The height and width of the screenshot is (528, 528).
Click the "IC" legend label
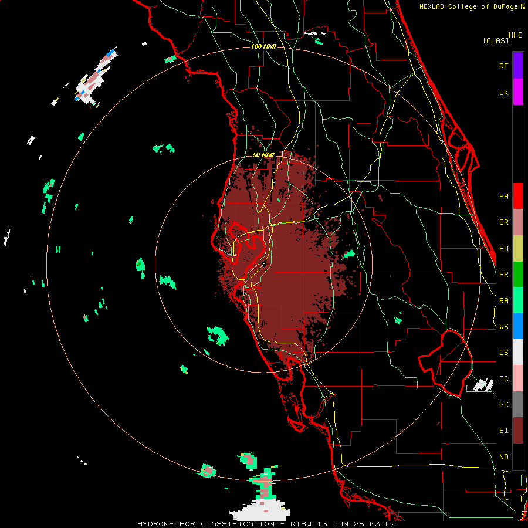point(503,379)
